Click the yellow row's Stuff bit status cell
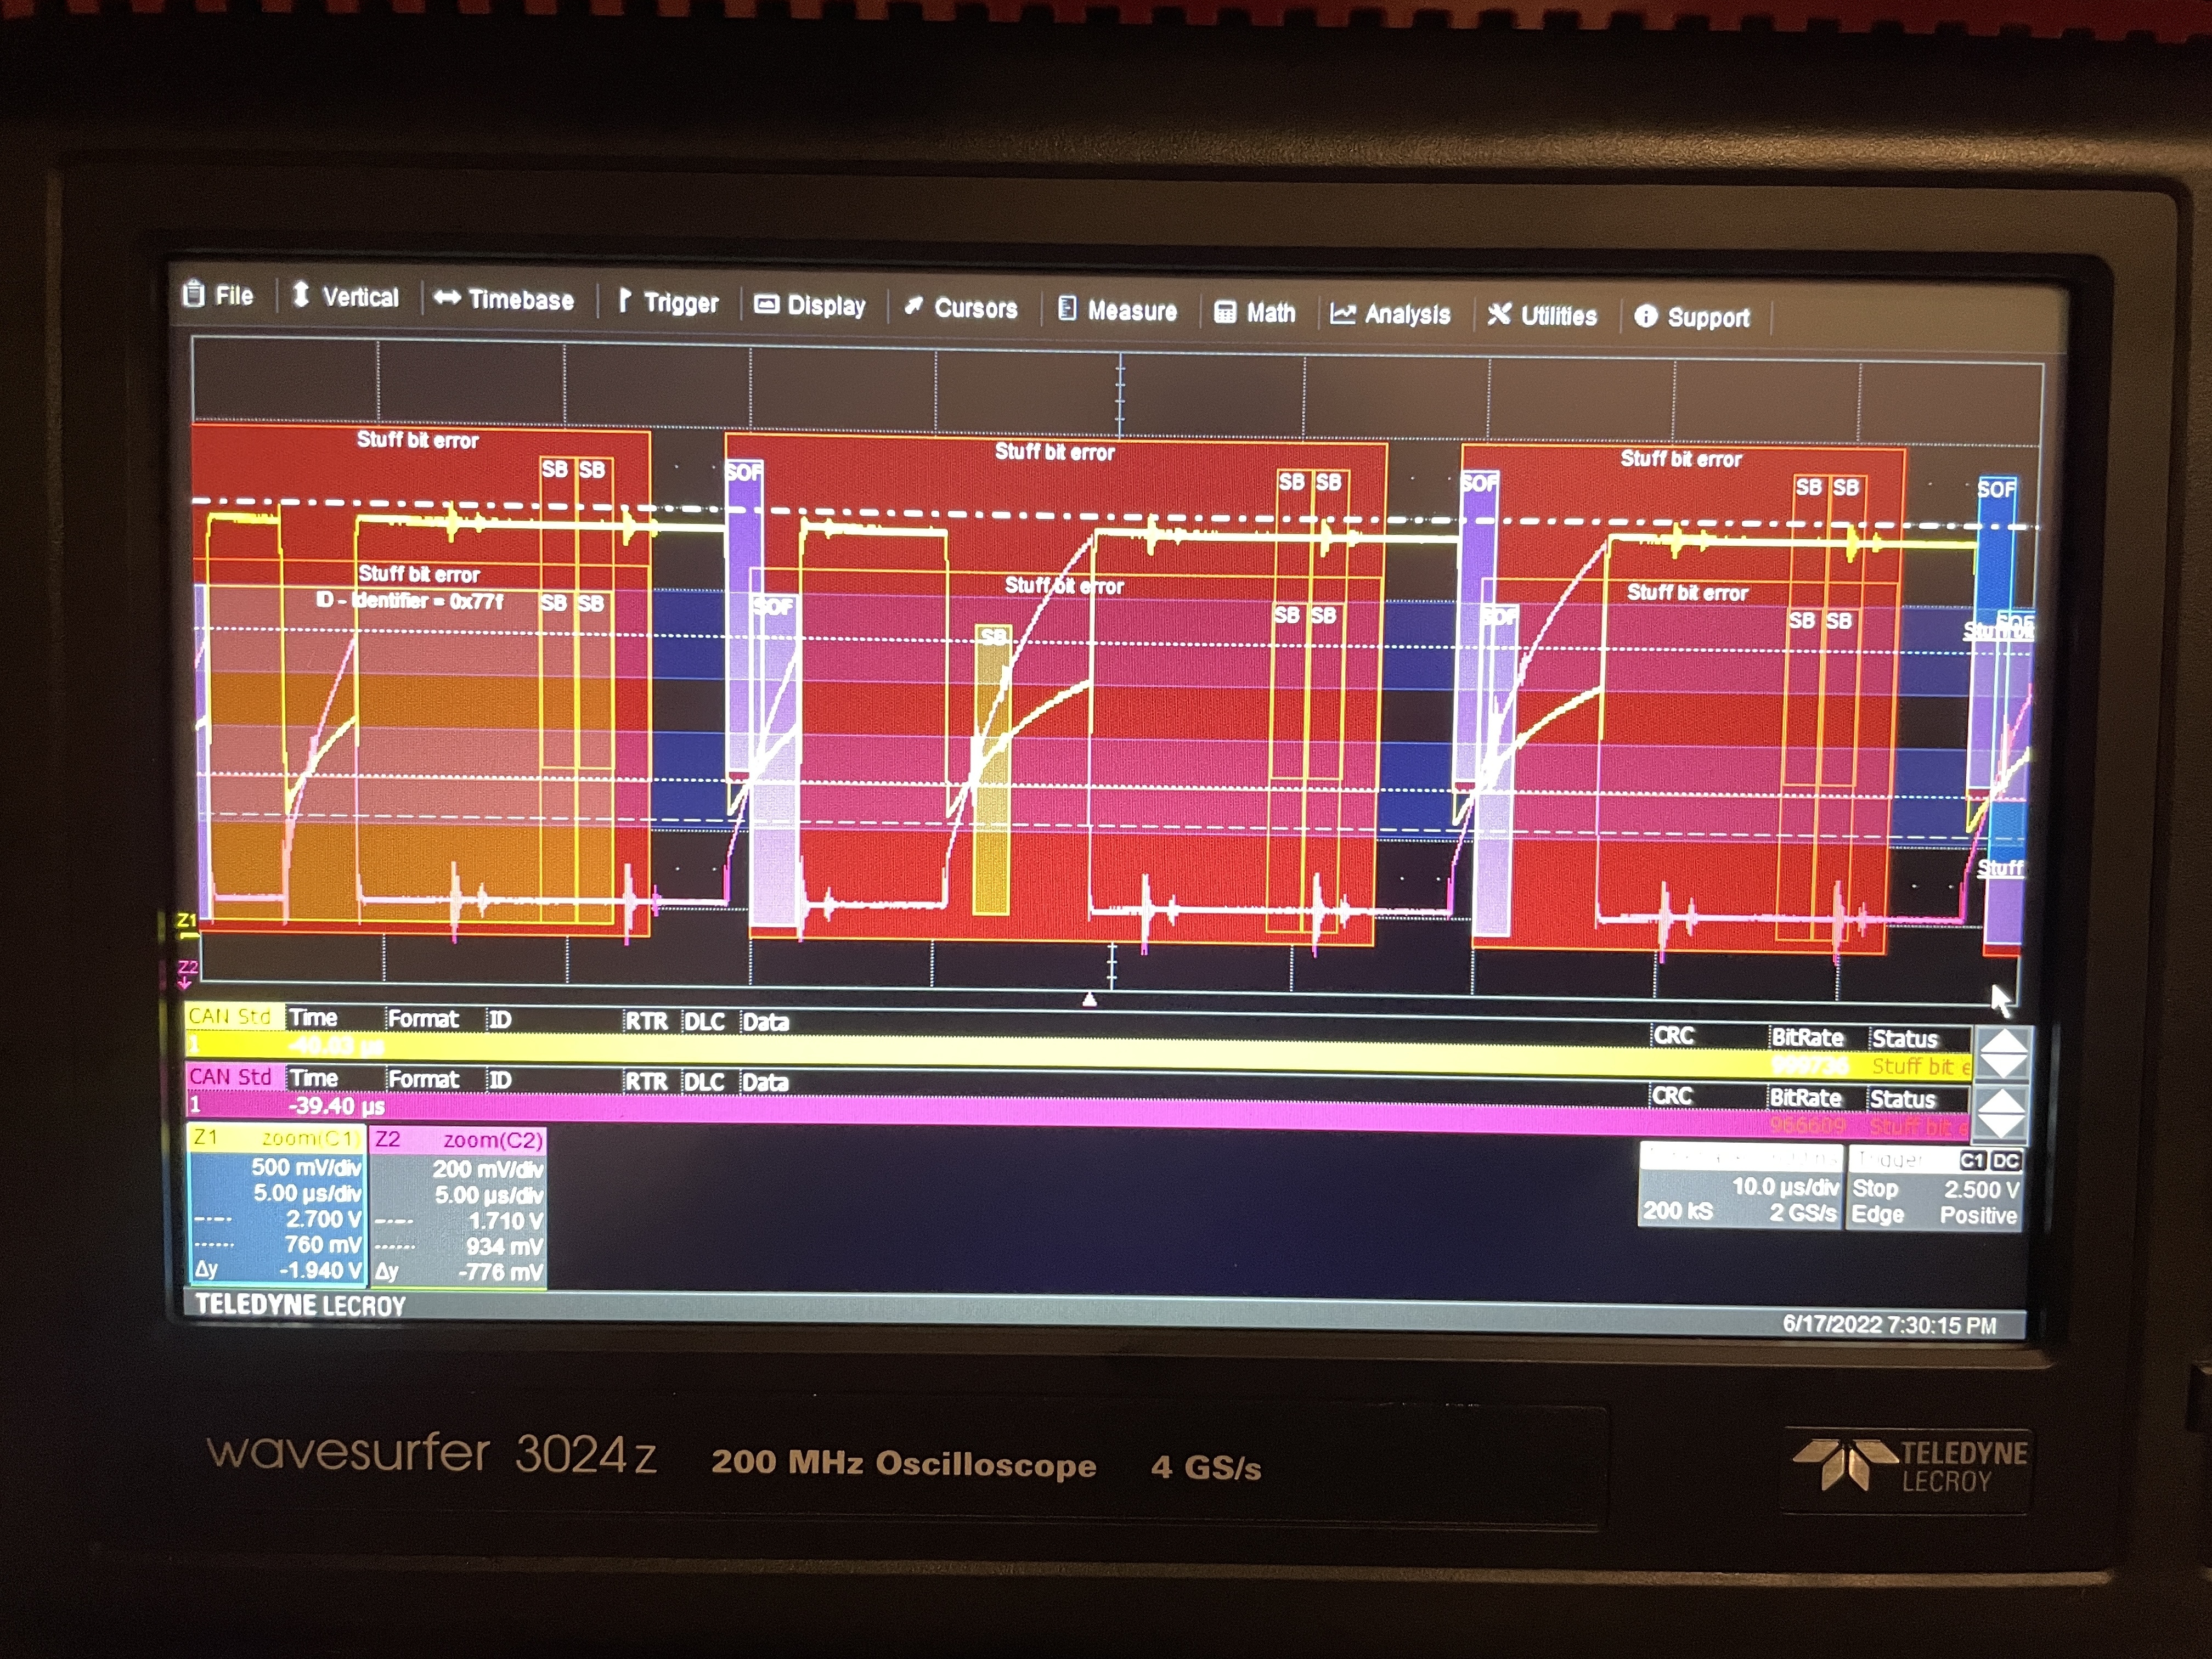Screen dimensions: 2212x1659 pyautogui.click(x=1921, y=1067)
